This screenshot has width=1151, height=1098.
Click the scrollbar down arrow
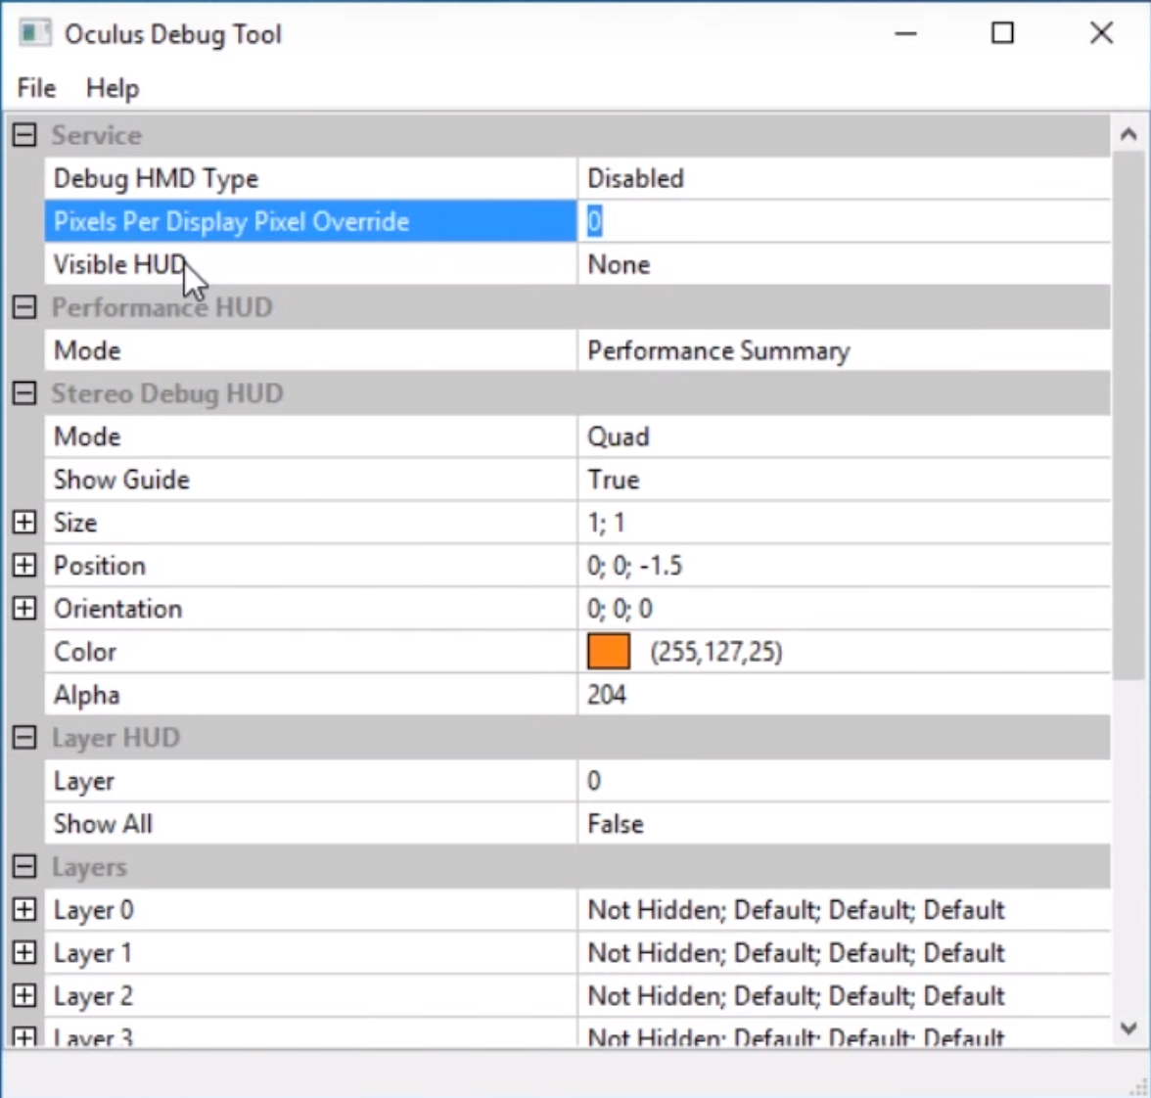pos(1129,1029)
